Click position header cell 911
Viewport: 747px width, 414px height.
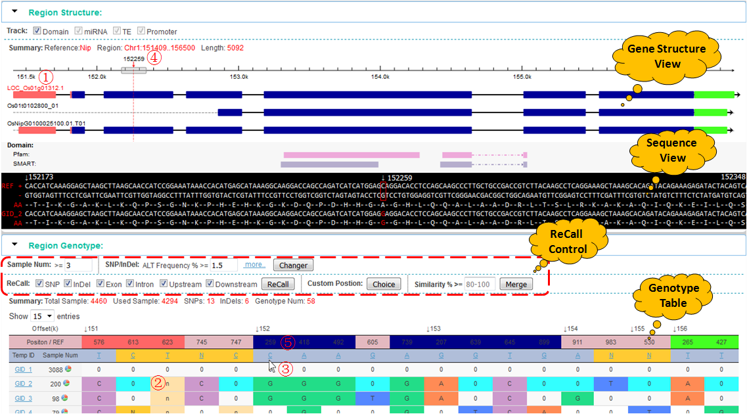point(577,342)
